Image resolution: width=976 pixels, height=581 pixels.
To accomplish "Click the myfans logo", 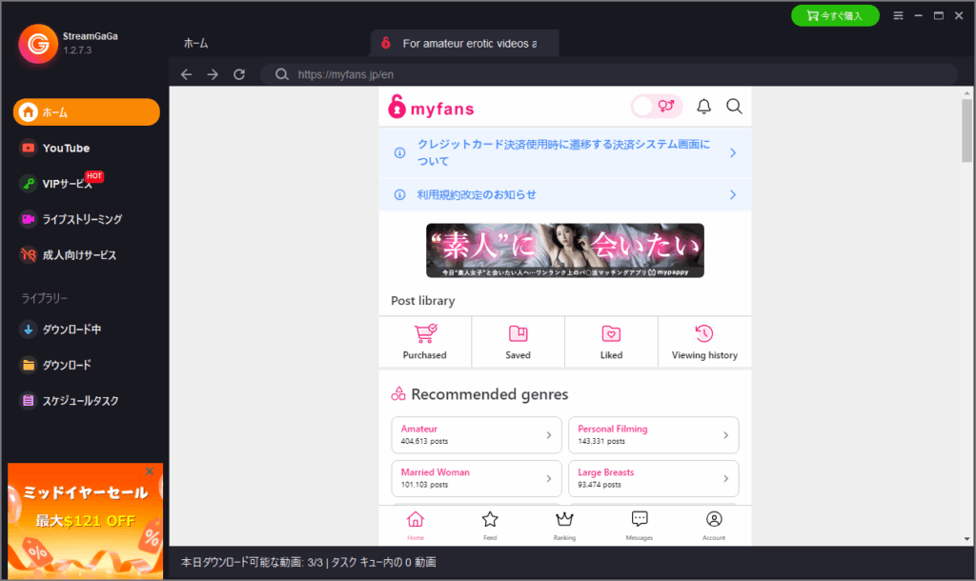I will 431,107.
